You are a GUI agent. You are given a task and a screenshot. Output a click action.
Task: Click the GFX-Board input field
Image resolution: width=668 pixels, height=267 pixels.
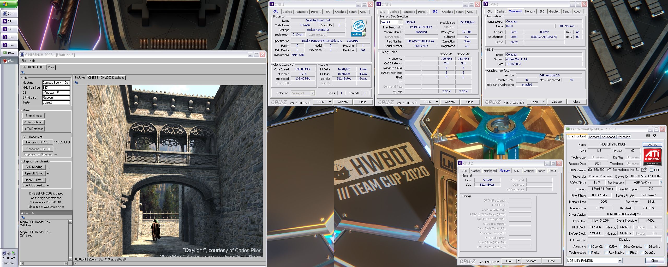[x=56, y=98]
